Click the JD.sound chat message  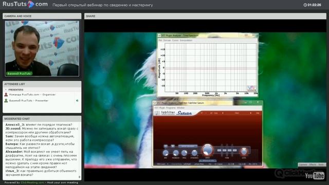click(42, 131)
